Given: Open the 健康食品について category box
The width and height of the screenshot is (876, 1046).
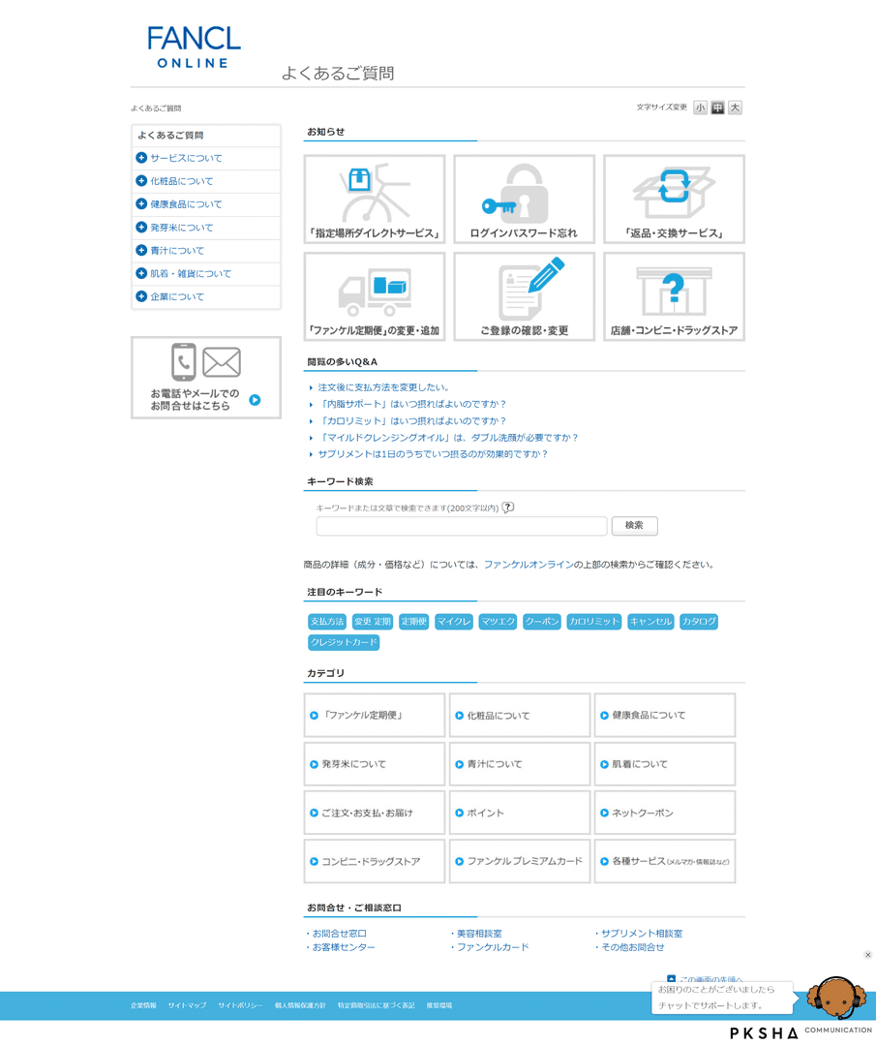Looking at the screenshot, I should [665, 715].
